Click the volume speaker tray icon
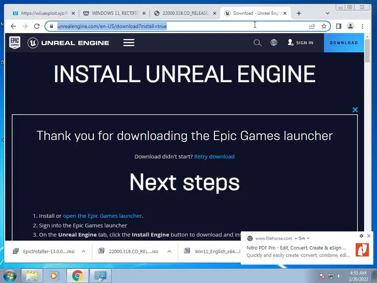 339,276
